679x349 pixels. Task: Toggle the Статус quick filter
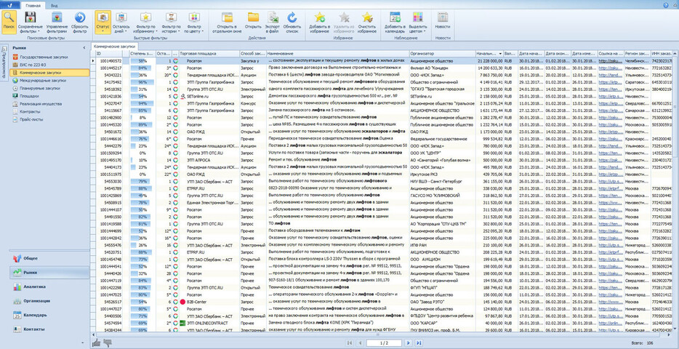pyautogui.click(x=103, y=23)
